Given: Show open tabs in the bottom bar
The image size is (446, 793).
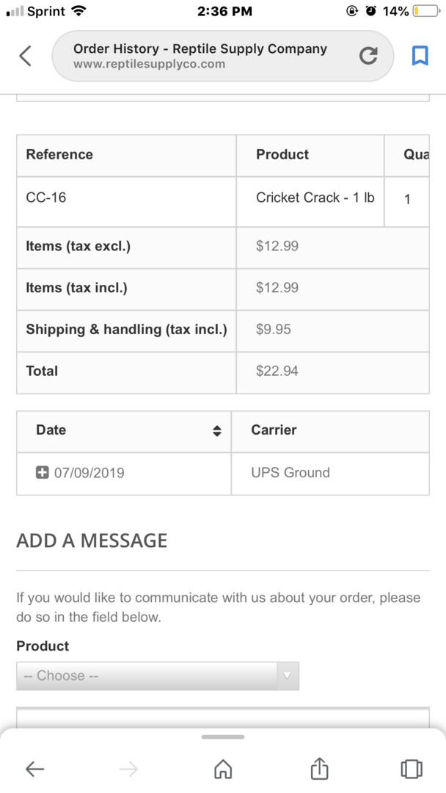Looking at the screenshot, I should [412, 768].
